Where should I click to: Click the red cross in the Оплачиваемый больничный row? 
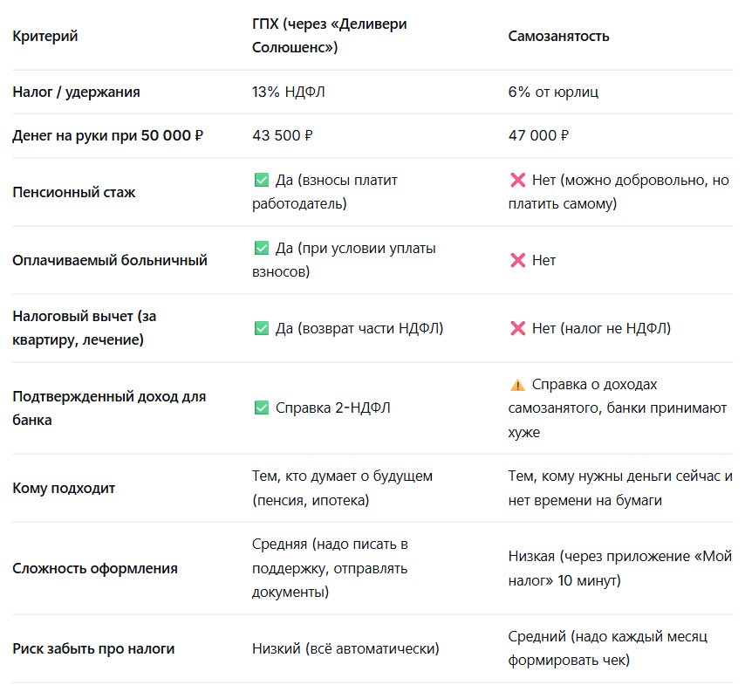[x=517, y=260]
